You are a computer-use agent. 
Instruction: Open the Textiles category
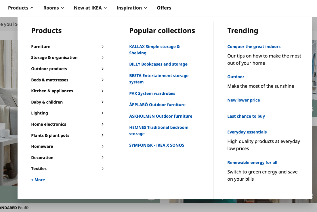pyautogui.click(x=39, y=169)
